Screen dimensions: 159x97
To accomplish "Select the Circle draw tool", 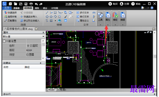I will point(47,17).
